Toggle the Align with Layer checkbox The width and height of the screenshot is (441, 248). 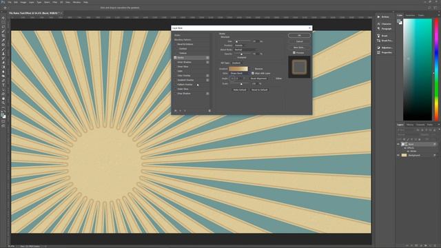pyautogui.click(x=253, y=74)
